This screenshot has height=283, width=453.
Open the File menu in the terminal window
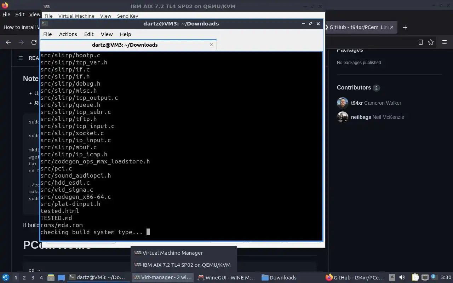click(47, 34)
